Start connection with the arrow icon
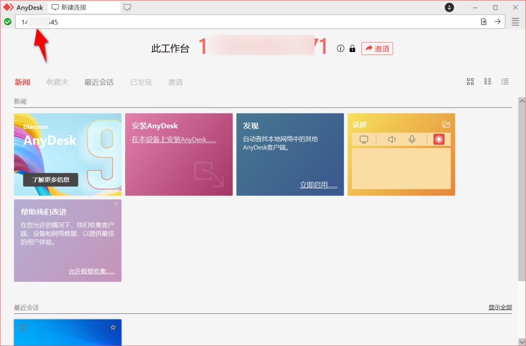Screen dimensions: 526x346 point(496,22)
